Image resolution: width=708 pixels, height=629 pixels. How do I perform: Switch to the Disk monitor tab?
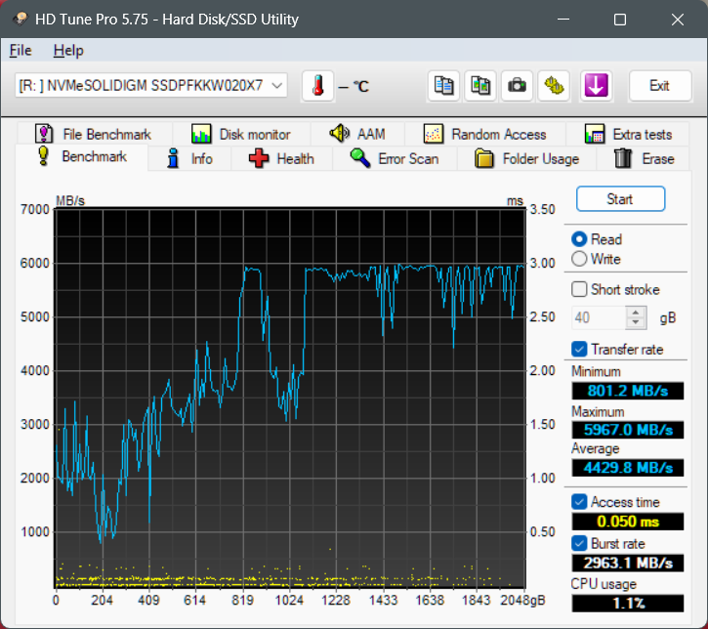242,134
